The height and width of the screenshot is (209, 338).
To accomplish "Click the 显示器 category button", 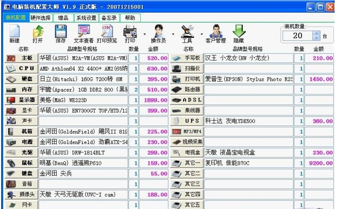I will [x=21, y=100].
